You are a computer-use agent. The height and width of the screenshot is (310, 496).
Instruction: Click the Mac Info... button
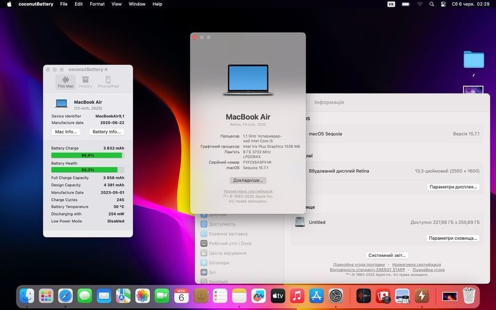[x=66, y=132]
